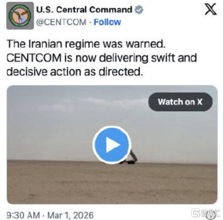The width and height of the screenshot is (223, 220).
Task: Click the Mar 1, 2026 date text
Action: [71, 215]
